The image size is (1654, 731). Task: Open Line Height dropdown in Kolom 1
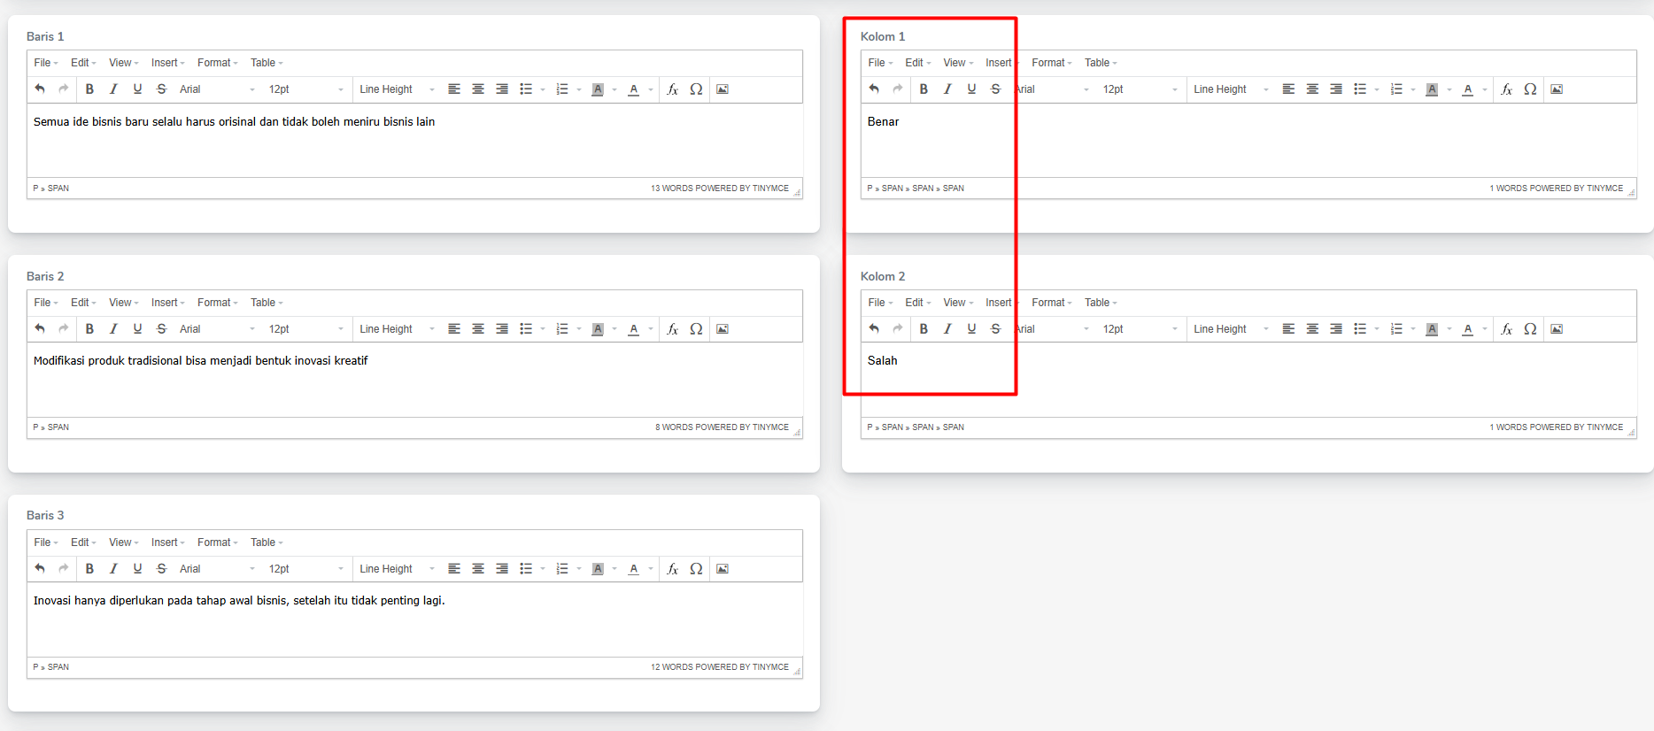click(1230, 89)
